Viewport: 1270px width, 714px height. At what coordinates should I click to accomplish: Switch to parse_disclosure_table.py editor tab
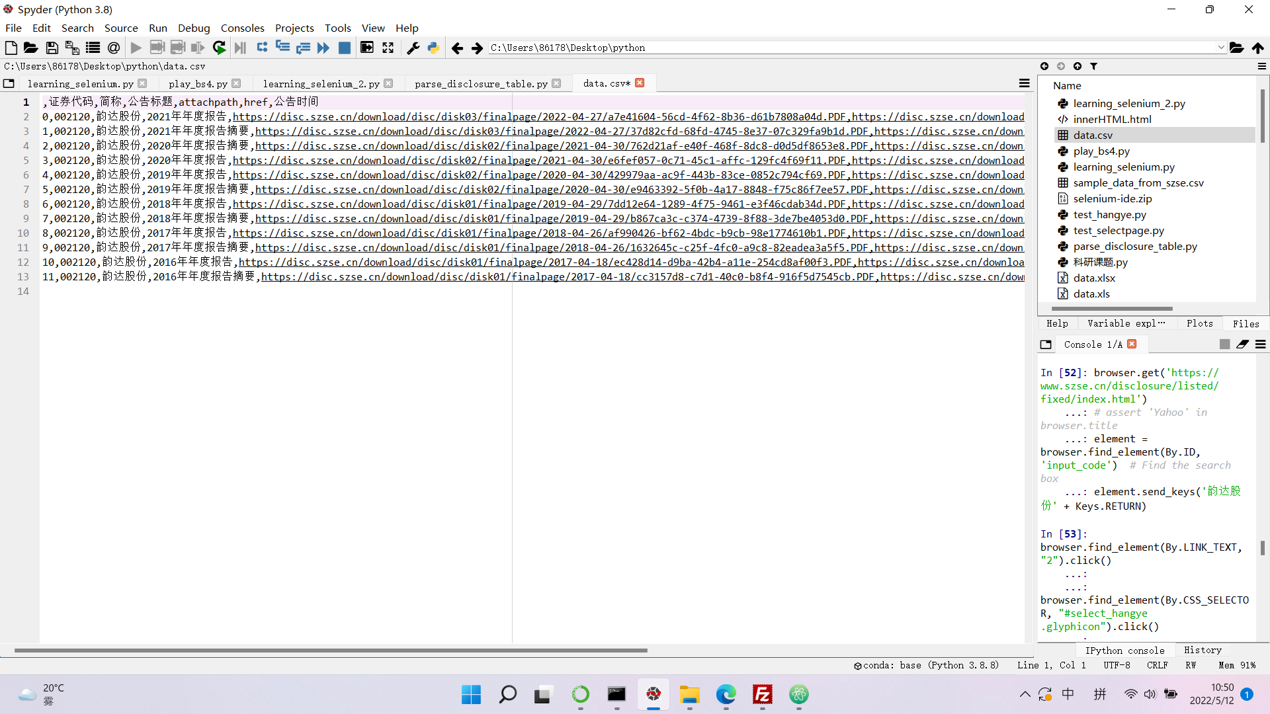[x=481, y=83]
